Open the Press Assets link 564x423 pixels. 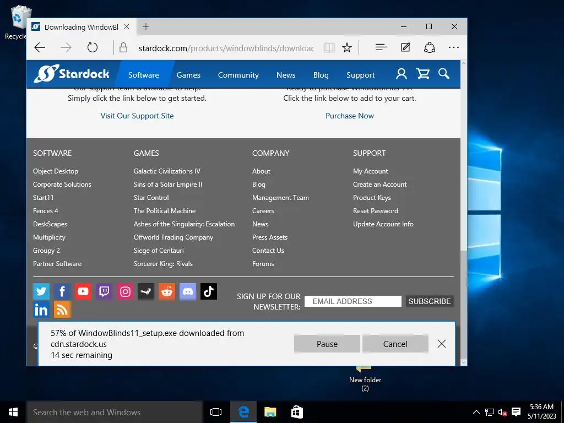coord(270,237)
